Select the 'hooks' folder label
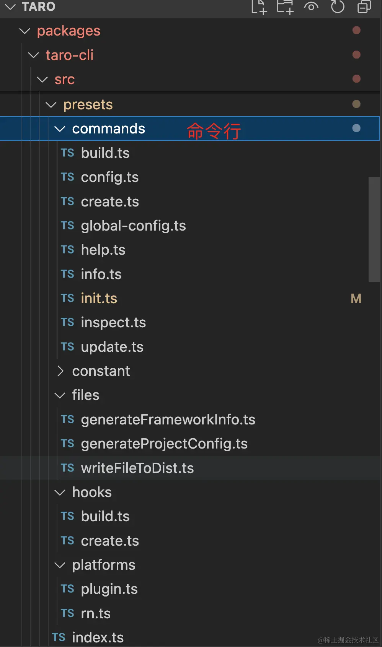Image resolution: width=382 pixels, height=647 pixels. pos(92,493)
